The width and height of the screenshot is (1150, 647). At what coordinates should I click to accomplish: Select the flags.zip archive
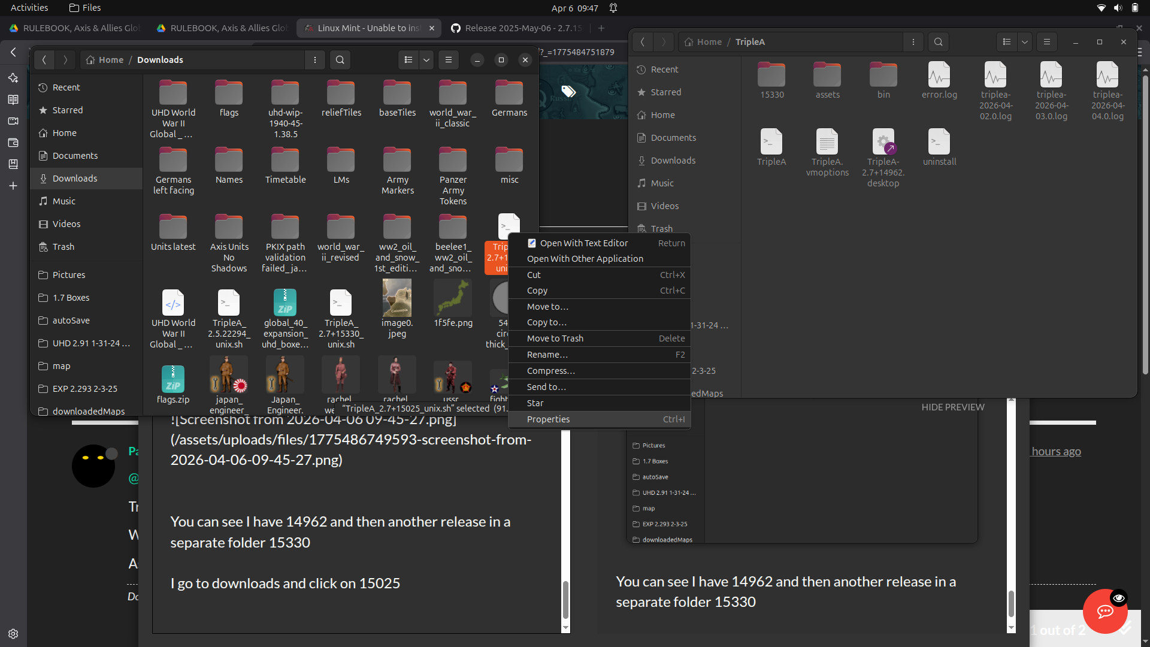click(173, 379)
